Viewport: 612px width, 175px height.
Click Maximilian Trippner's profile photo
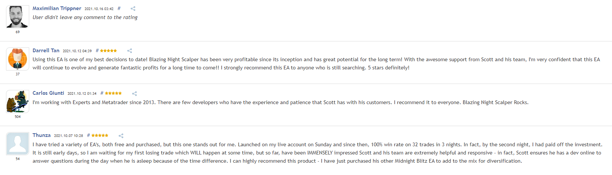pyautogui.click(x=18, y=17)
